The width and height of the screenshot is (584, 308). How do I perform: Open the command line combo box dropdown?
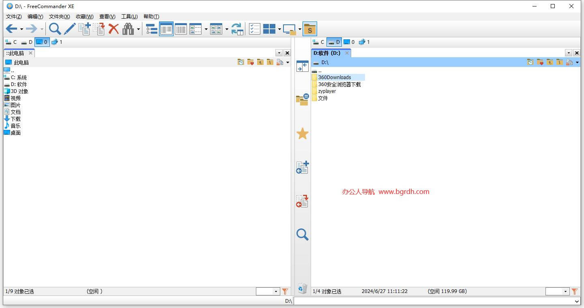(577, 302)
